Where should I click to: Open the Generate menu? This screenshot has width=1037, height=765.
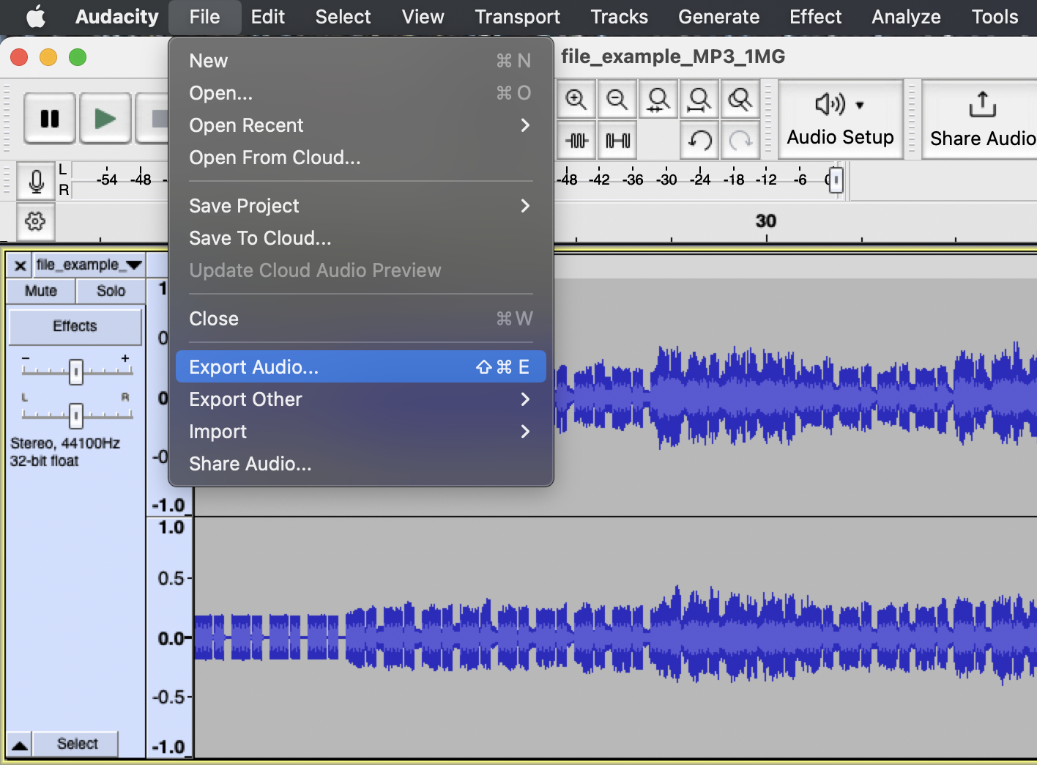click(x=718, y=17)
